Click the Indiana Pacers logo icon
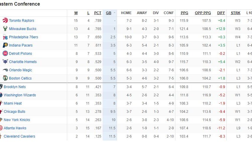Screen dimensions: 252x142 tap(5, 45)
